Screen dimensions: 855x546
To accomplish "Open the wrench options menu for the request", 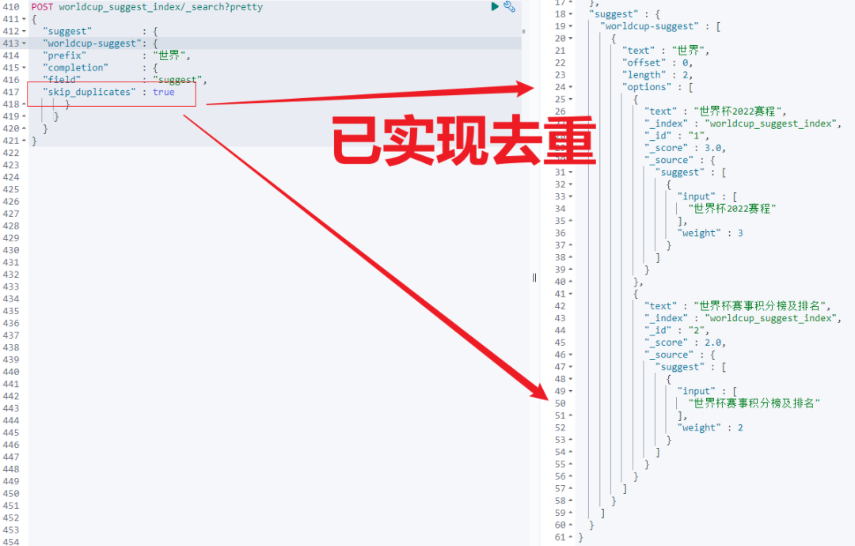I will coord(509,6).
